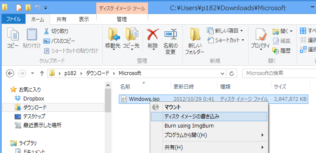Select Favorites (お気に入り) in navigation pane

(x=25, y=89)
